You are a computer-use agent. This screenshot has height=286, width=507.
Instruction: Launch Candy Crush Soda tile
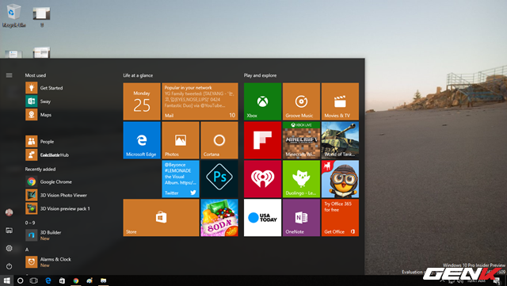[x=219, y=218]
